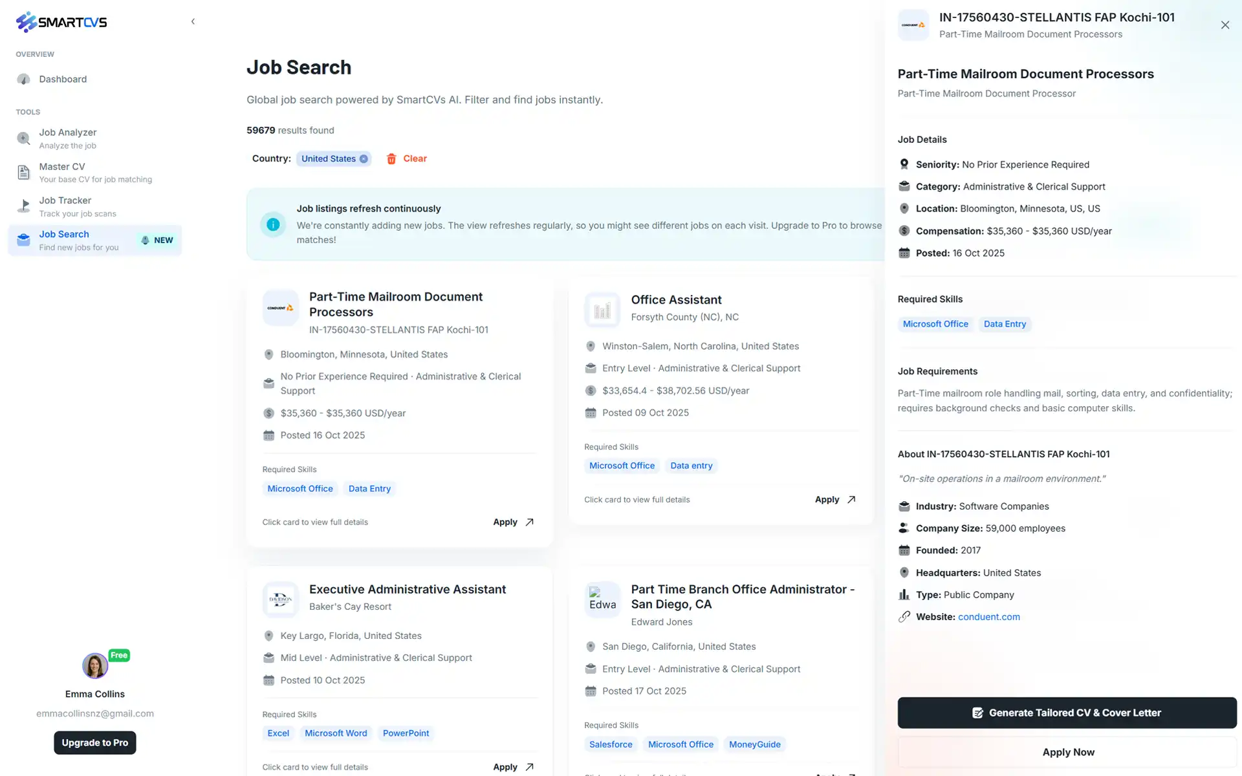Click the Apply Now button
1242x776 pixels.
[x=1068, y=751]
